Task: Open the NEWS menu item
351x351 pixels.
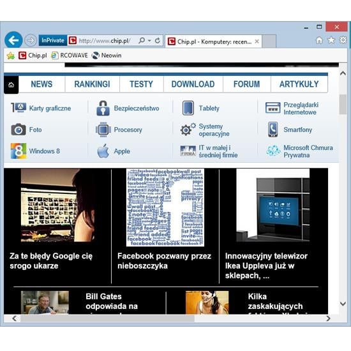Action: 41,84
